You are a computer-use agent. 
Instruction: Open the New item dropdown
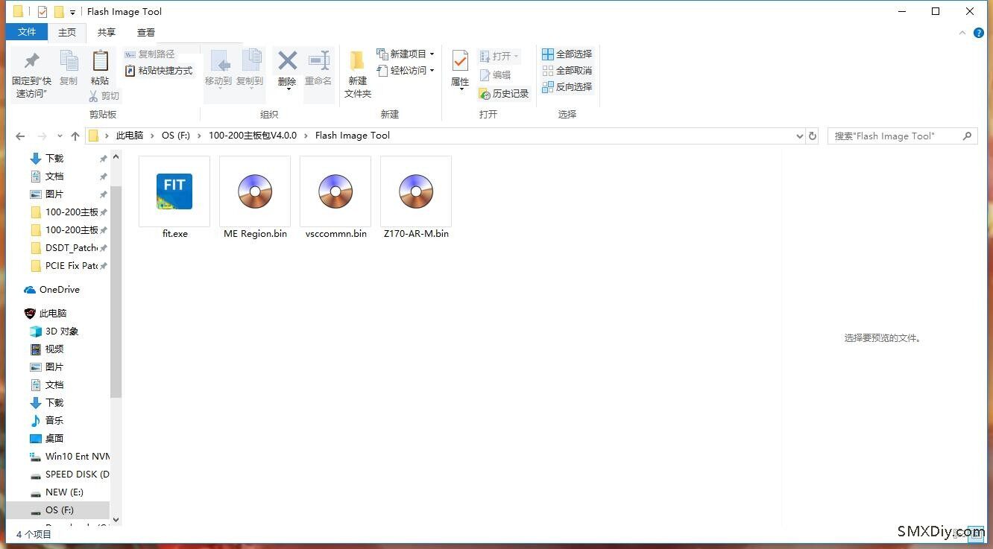(406, 54)
